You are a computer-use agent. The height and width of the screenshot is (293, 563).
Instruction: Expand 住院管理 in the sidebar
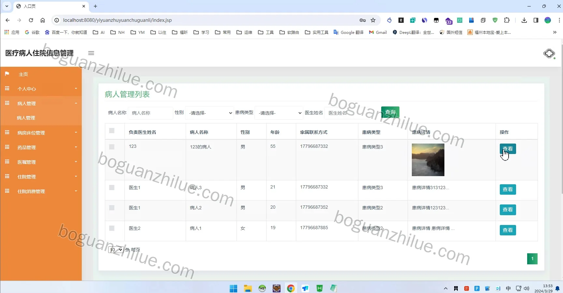point(41,176)
